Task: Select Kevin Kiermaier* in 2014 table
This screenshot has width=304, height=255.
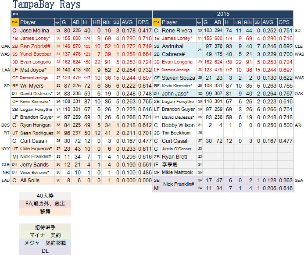Action: (37, 102)
